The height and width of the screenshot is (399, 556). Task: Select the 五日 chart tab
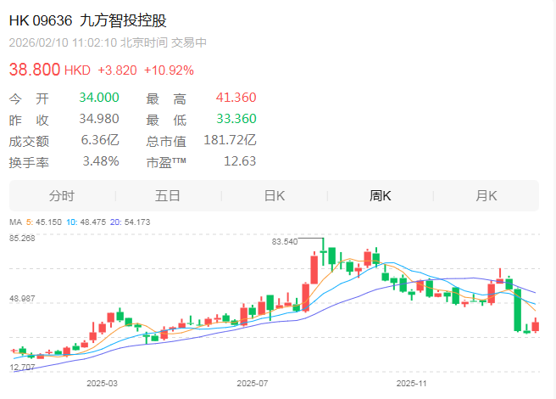point(168,196)
